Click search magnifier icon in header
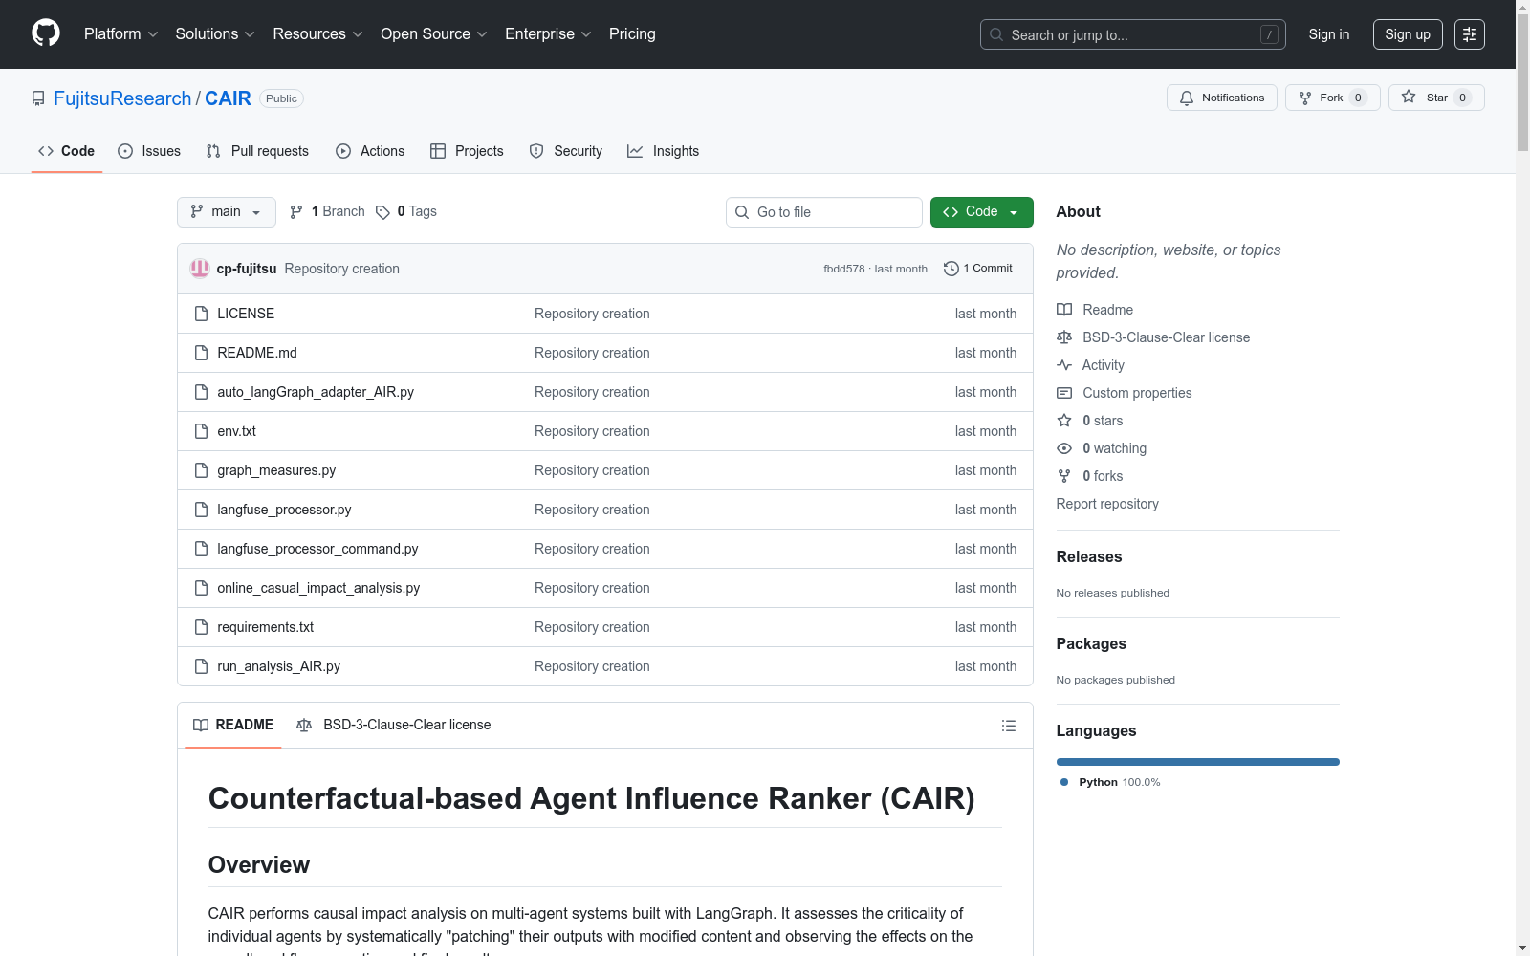 [x=996, y=34]
